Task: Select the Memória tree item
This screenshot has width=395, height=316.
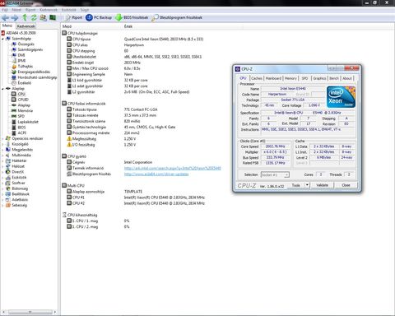Action: point(26,110)
